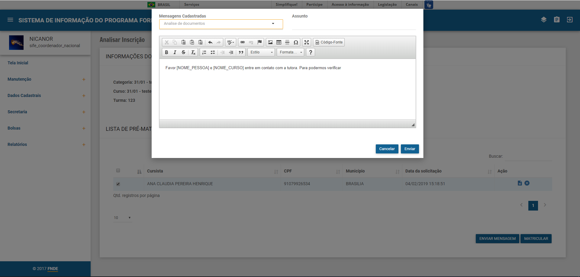Open the Estilo dropdown

tap(261, 52)
